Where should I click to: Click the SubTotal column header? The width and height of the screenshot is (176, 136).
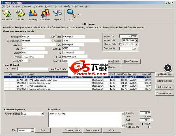pos(145,74)
